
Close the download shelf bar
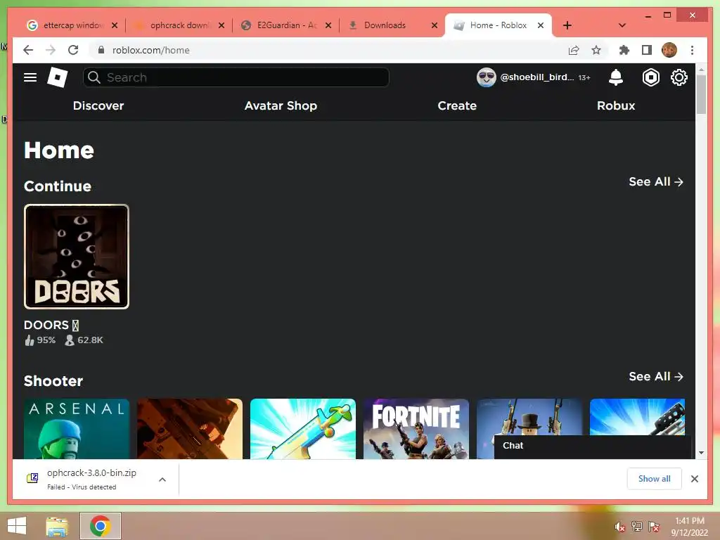(695, 479)
